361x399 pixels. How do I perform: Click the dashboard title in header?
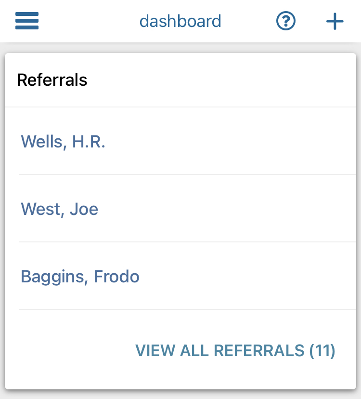[x=180, y=21]
